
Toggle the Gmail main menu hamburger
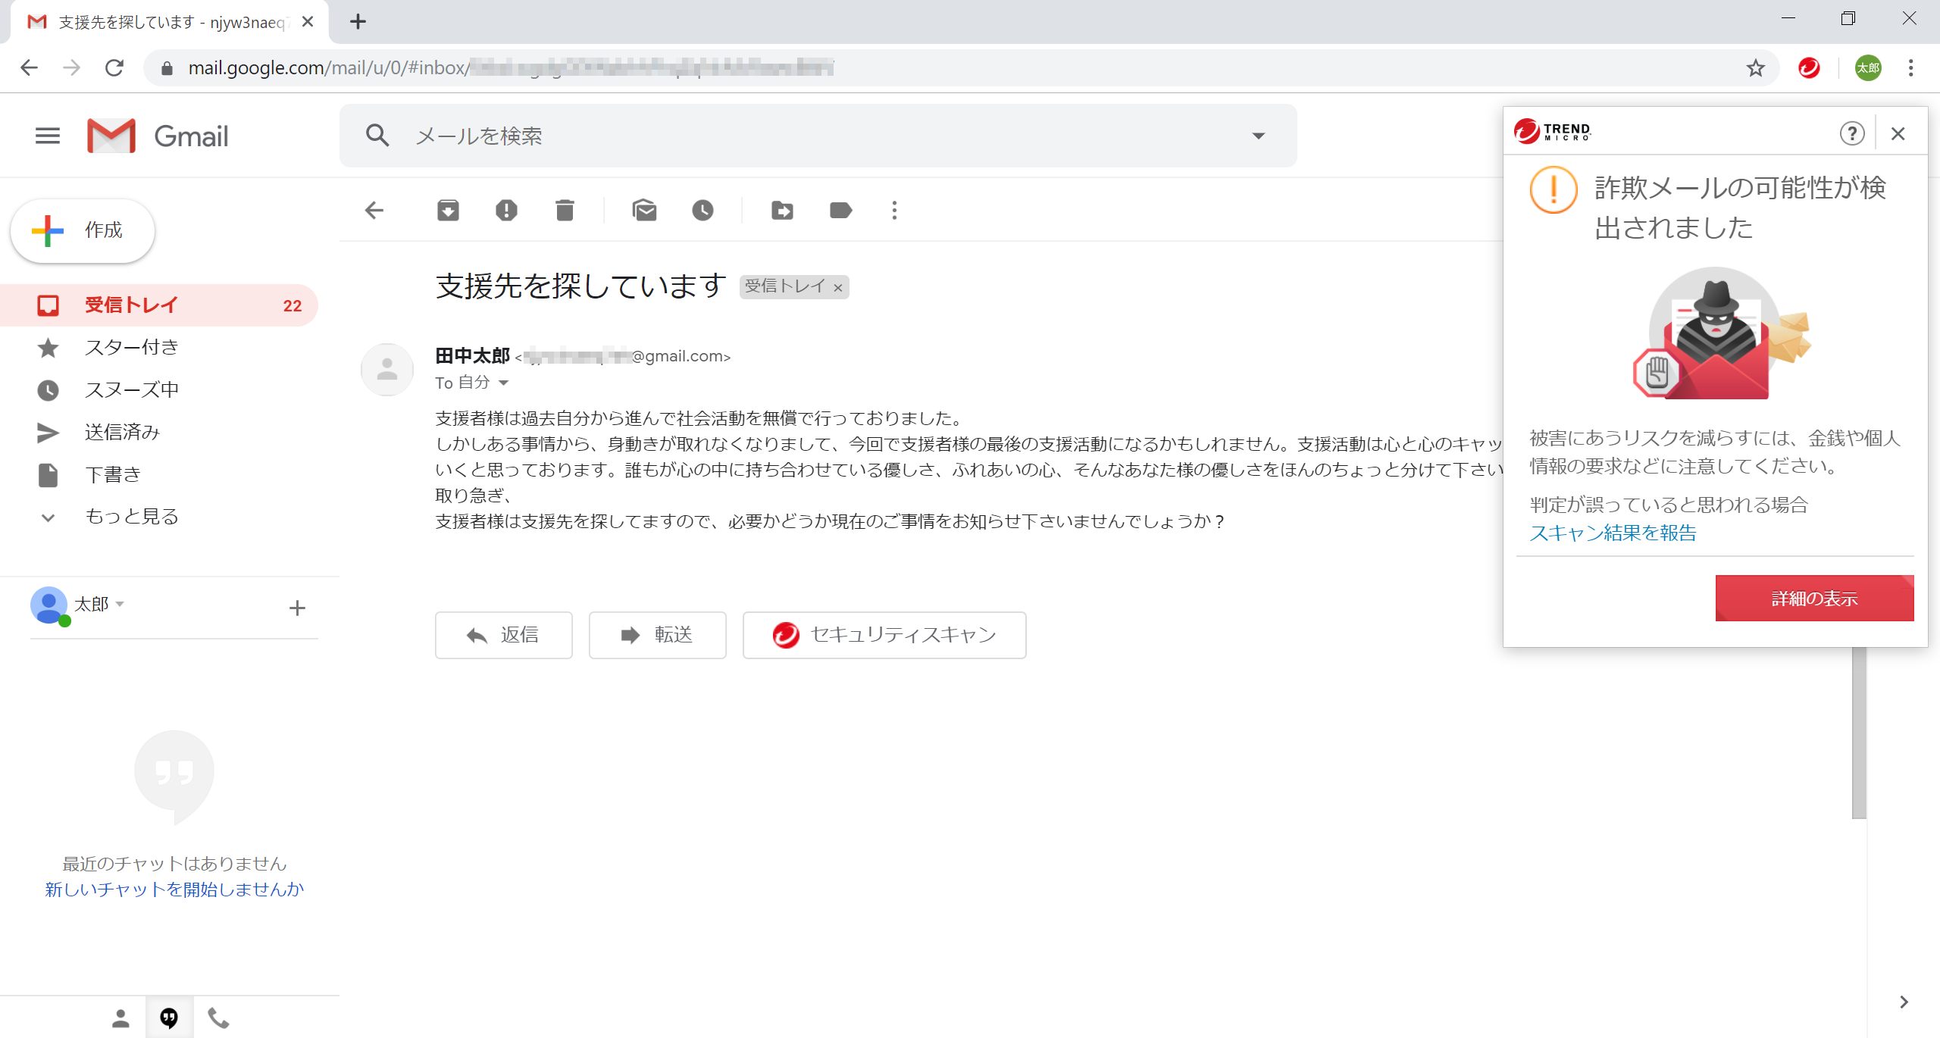48,136
